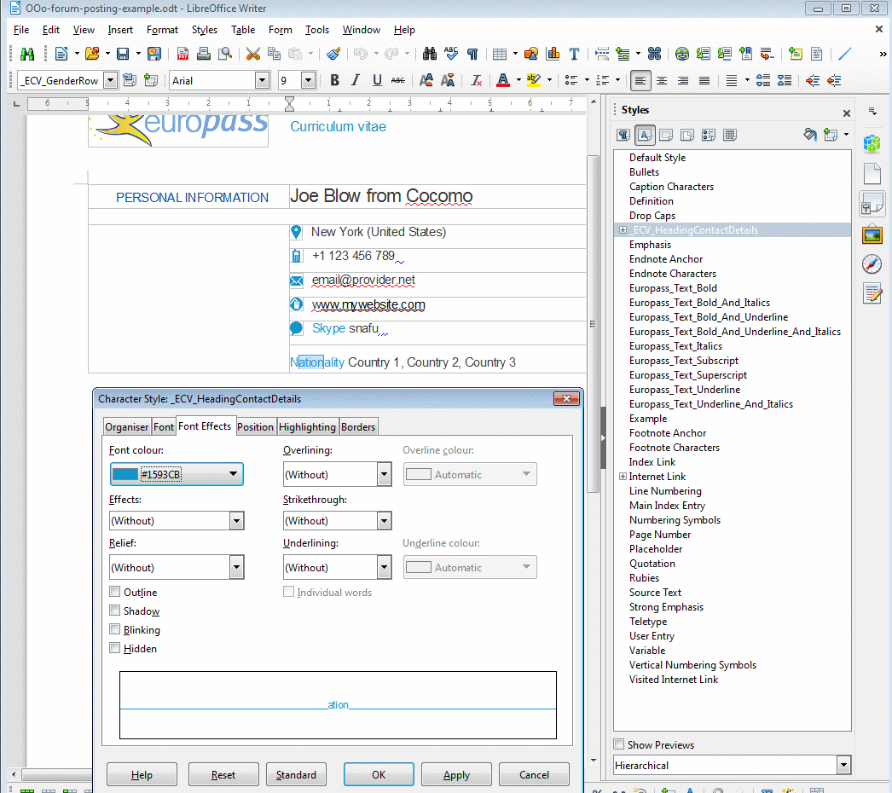892x793 pixels.
Task: Open the sidebar Navigator compass icon
Action: (872, 263)
